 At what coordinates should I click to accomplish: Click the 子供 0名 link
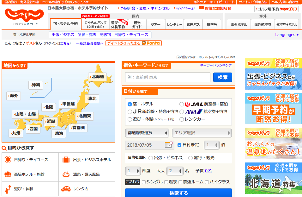(208, 171)
